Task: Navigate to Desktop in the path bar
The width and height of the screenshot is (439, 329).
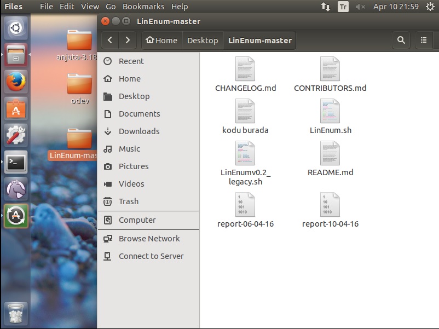Action: point(203,41)
